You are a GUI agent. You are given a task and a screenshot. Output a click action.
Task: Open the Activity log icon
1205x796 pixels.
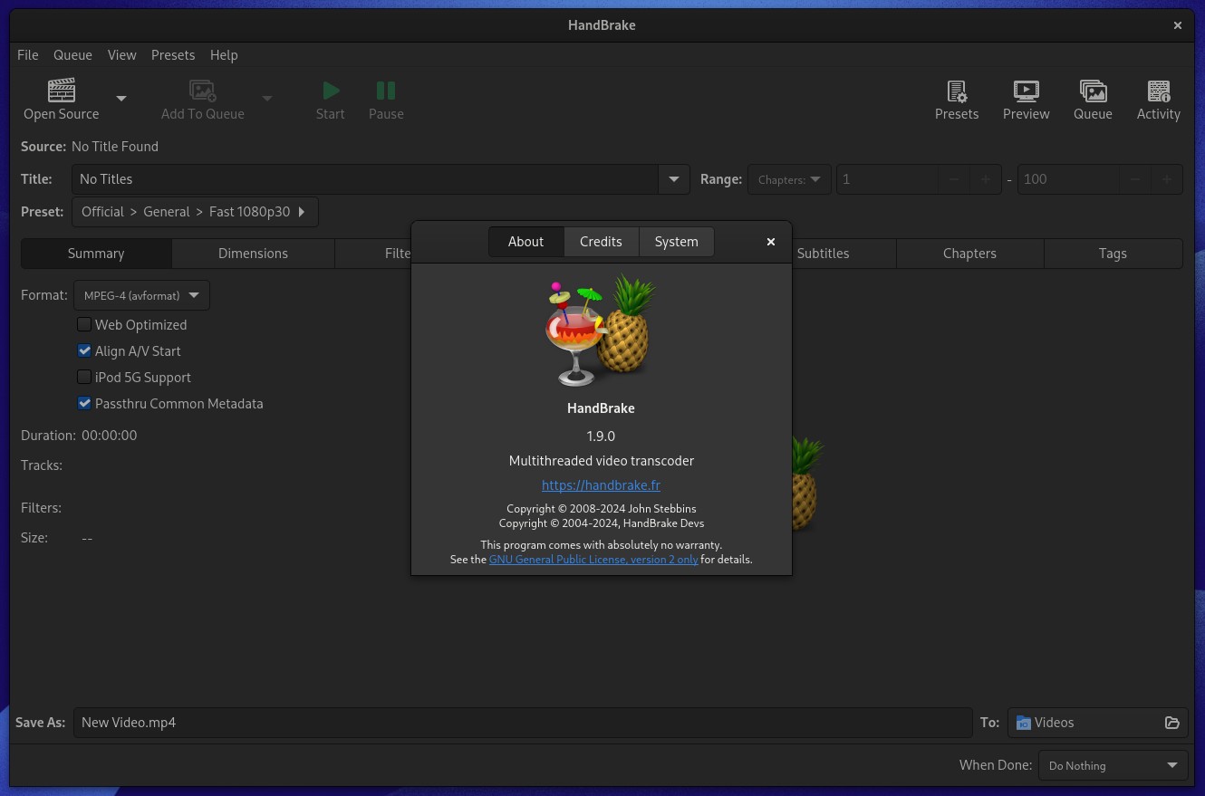pos(1158,91)
